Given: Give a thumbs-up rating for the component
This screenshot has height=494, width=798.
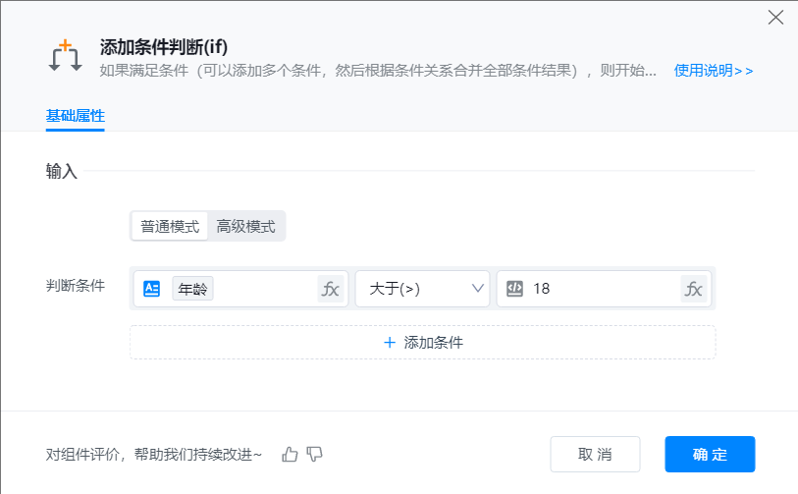Looking at the screenshot, I should (290, 454).
